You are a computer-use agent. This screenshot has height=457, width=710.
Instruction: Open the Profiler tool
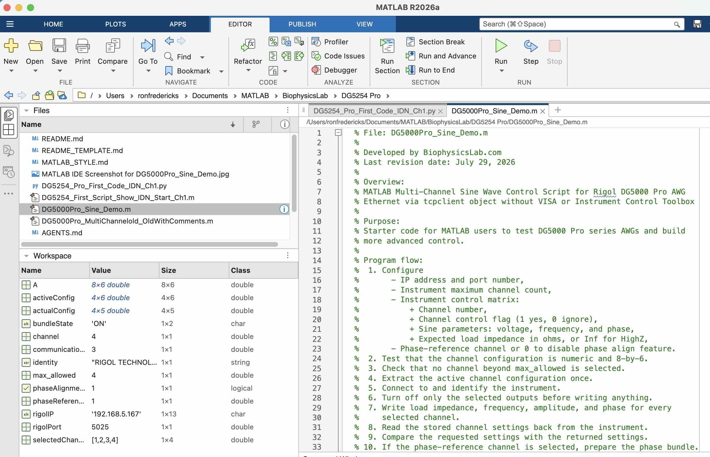coord(330,42)
